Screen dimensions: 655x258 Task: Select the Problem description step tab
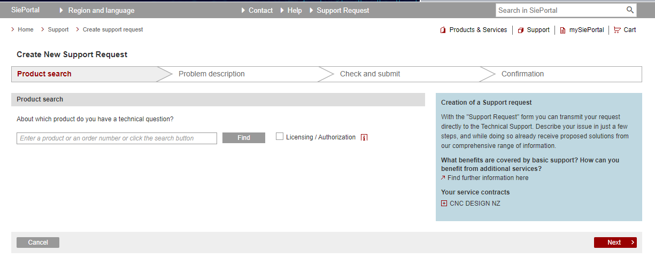[x=212, y=74]
